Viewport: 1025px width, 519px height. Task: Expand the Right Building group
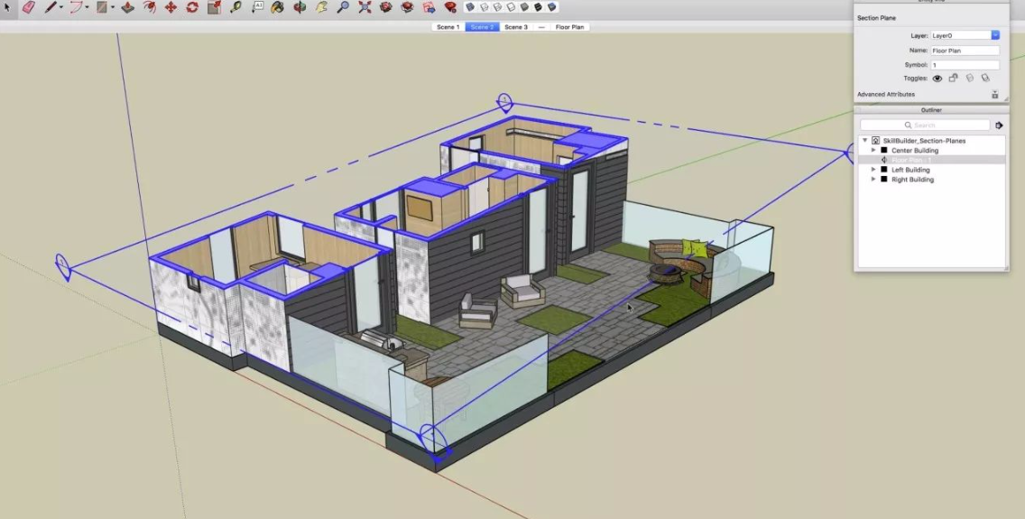873,179
